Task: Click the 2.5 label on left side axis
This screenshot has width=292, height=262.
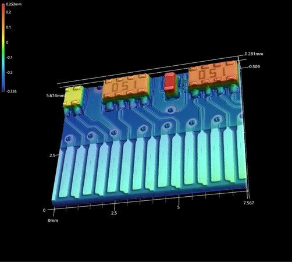Action: tap(52, 155)
